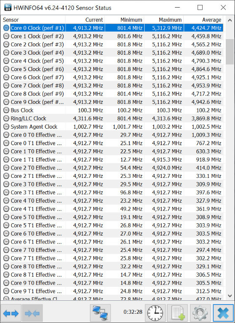Start logging with the sheet plus icon
The width and height of the screenshot is (235, 323).
[177, 313]
